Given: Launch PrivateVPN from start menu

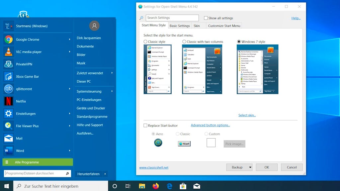Looking at the screenshot, I should (x=37, y=64).
